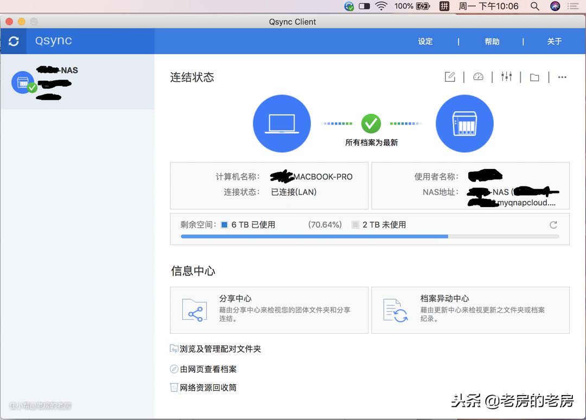Click 由网页查看档案 link
This screenshot has height=420, width=586.
[x=208, y=369]
